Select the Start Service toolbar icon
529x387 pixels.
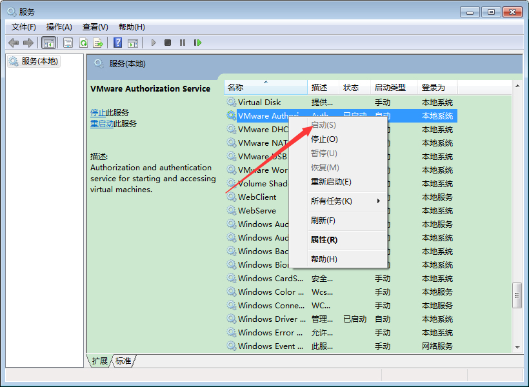tap(153, 43)
